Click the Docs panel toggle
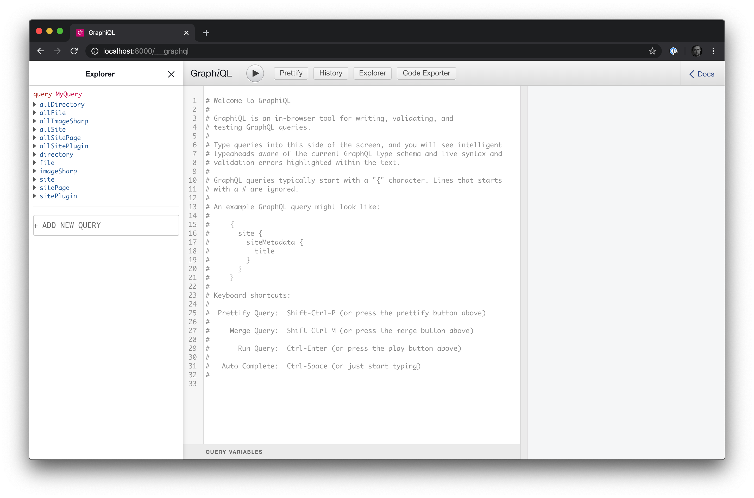Viewport: 754px width, 498px height. (x=702, y=73)
